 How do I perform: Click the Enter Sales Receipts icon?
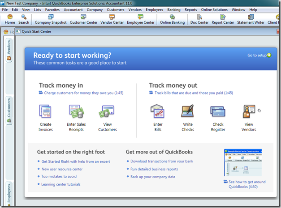click(77, 111)
